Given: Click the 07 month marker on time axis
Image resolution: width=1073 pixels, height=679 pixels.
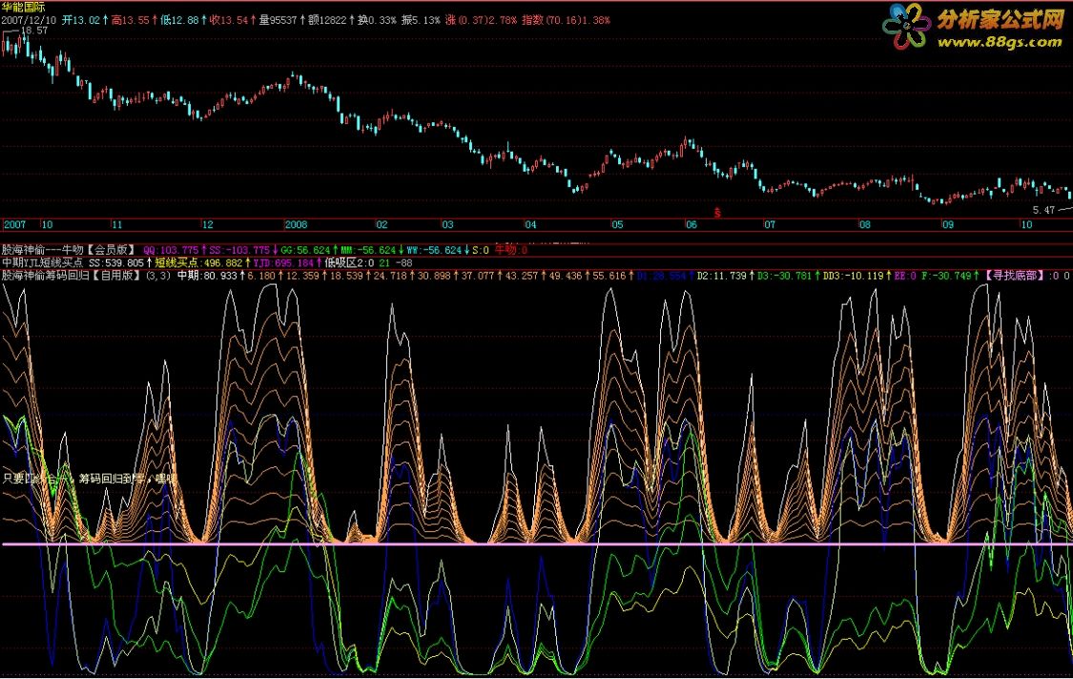Looking at the screenshot, I should click(x=770, y=224).
